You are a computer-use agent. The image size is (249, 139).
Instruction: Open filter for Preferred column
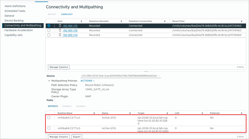coord(241,113)
